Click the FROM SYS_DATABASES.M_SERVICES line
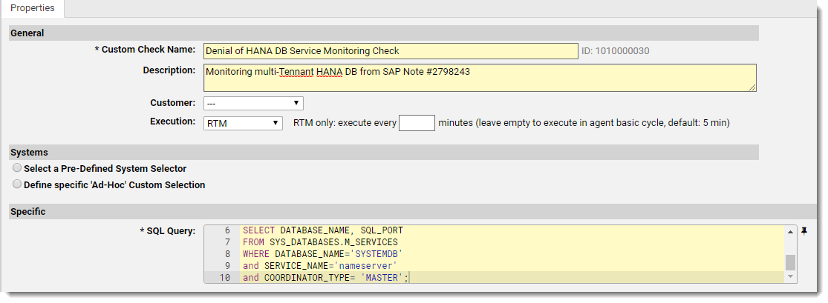Viewport: 828px width, 303px height. coord(320,242)
